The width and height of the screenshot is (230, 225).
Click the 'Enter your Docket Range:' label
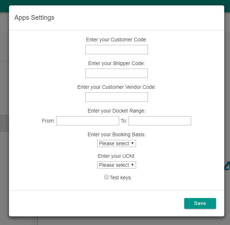[x=117, y=111]
